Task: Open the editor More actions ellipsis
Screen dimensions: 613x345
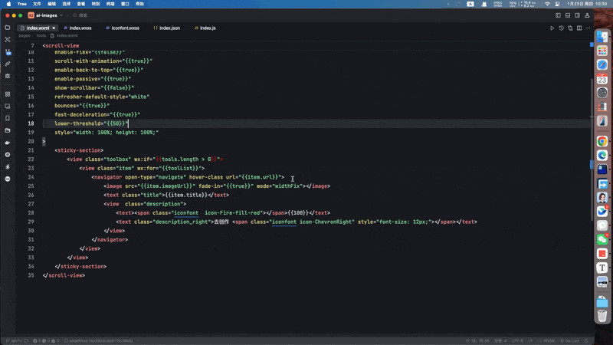Action: [588, 28]
